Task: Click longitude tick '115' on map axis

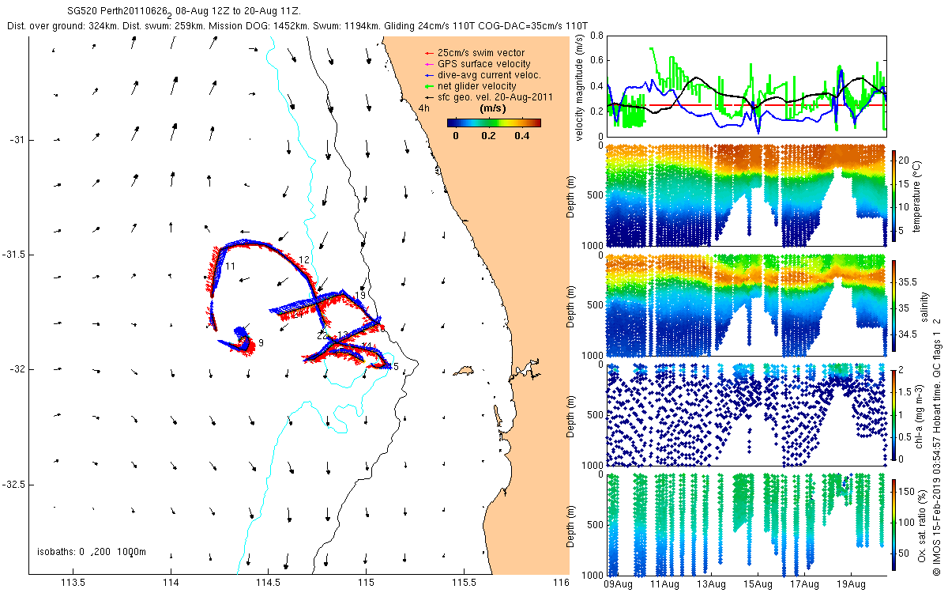Action: (x=366, y=584)
